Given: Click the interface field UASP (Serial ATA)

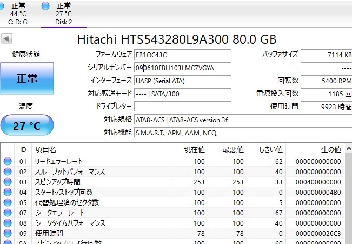Looking at the screenshot, I should click(183, 81).
